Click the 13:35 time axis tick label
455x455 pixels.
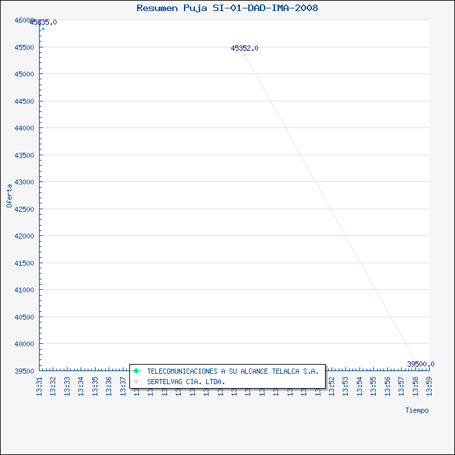click(95, 386)
